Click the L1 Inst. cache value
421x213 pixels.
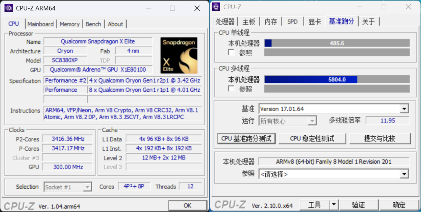164,148
